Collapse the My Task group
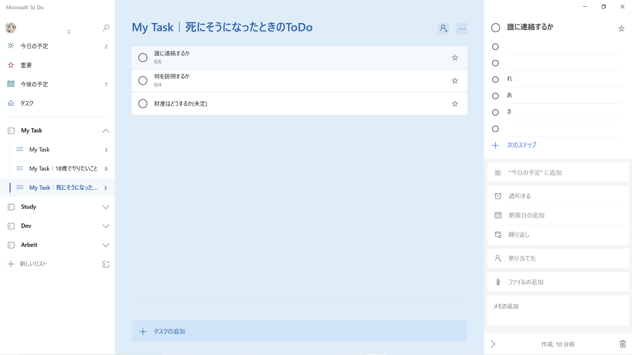This screenshot has width=632, height=355. (x=106, y=131)
